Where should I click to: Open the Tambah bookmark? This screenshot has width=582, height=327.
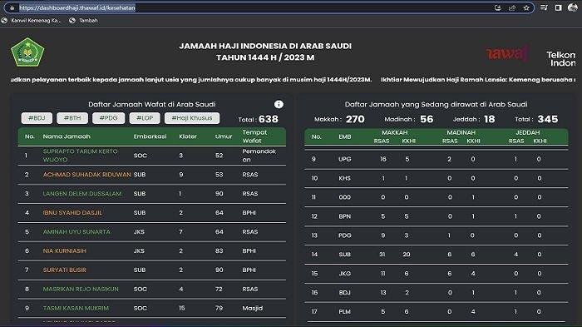pos(83,21)
